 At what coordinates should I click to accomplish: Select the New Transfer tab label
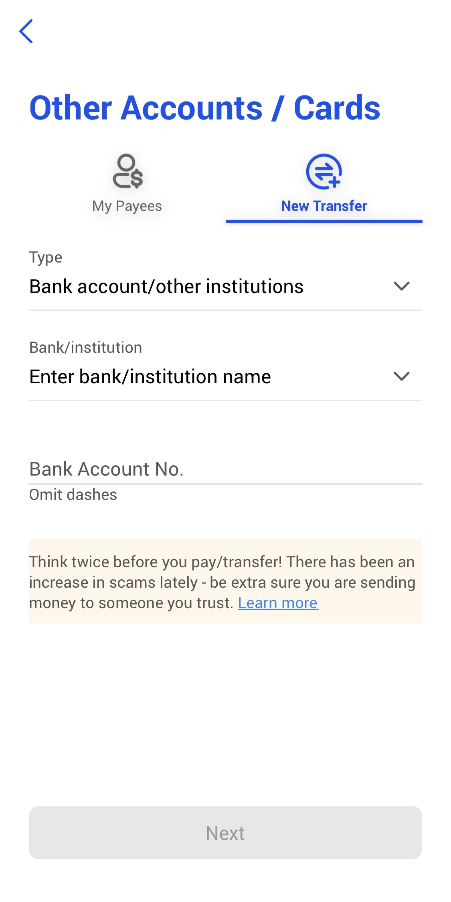coord(324,206)
